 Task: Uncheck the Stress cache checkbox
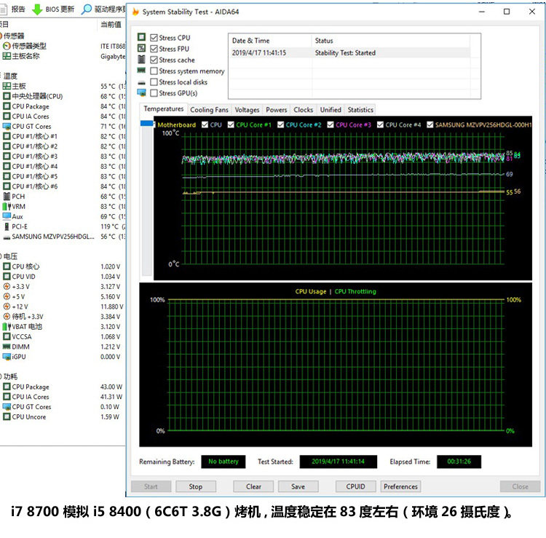tap(154, 60)
